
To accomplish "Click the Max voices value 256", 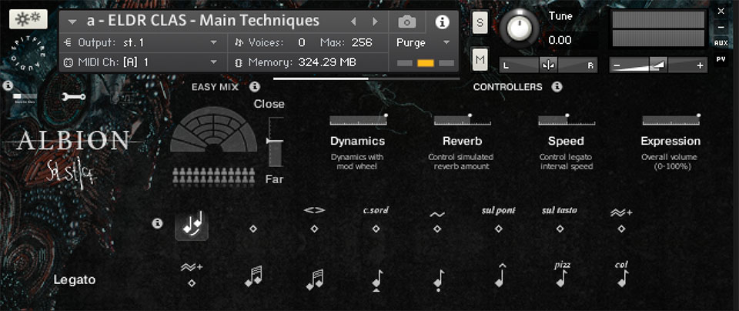I will tap(362, 43).
